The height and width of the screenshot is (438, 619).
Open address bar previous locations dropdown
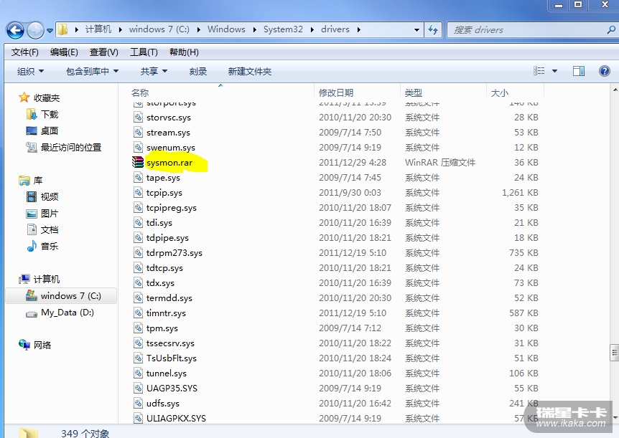coord(416,30)
